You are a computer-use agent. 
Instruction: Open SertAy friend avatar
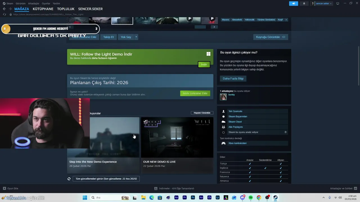point(223,97)
